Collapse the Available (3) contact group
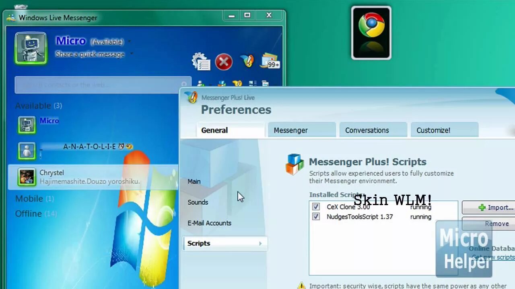Viewport: 515px width, 289px height. pyautogui.click(x=39, y=106)
